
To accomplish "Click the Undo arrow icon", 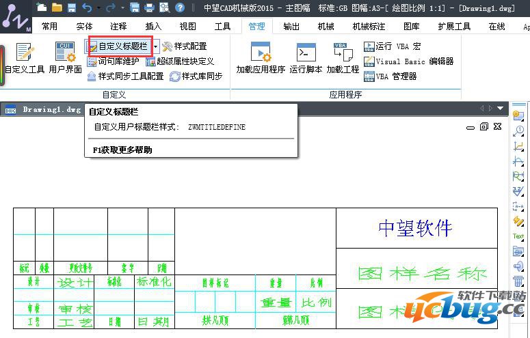I will click(87, 8).
